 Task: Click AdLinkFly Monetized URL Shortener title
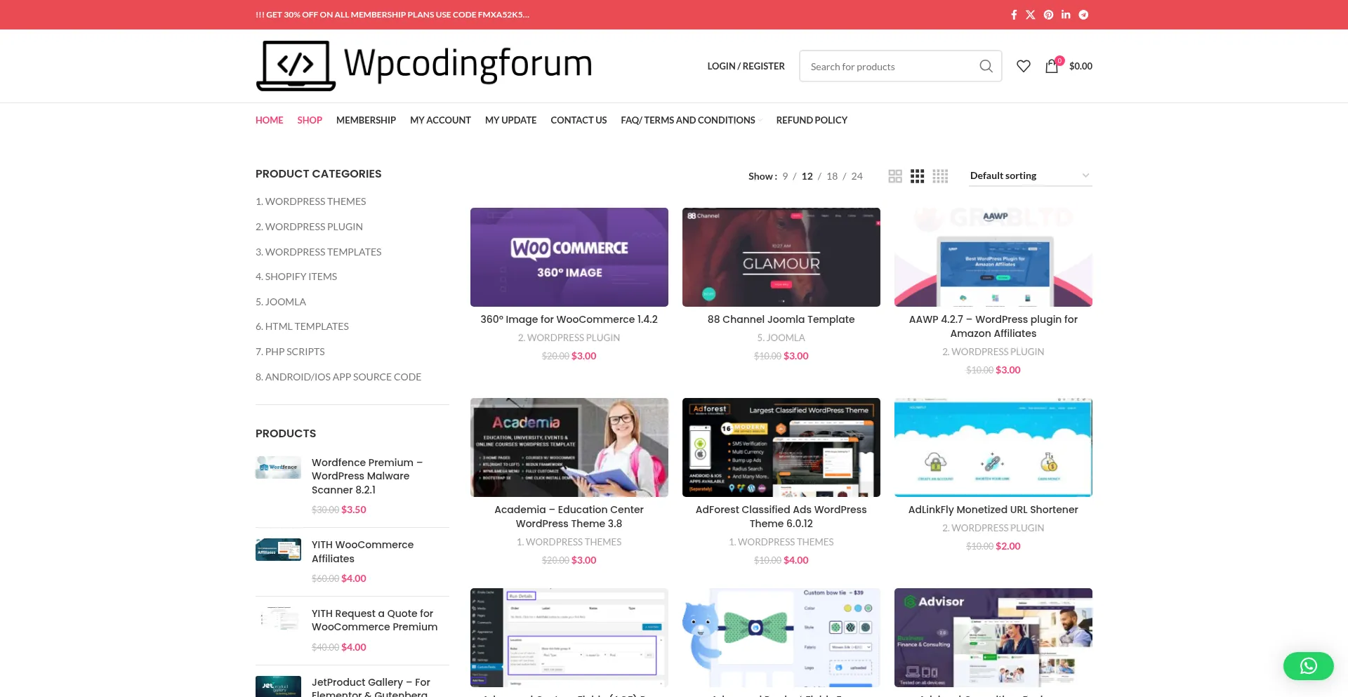pos(993,510)
